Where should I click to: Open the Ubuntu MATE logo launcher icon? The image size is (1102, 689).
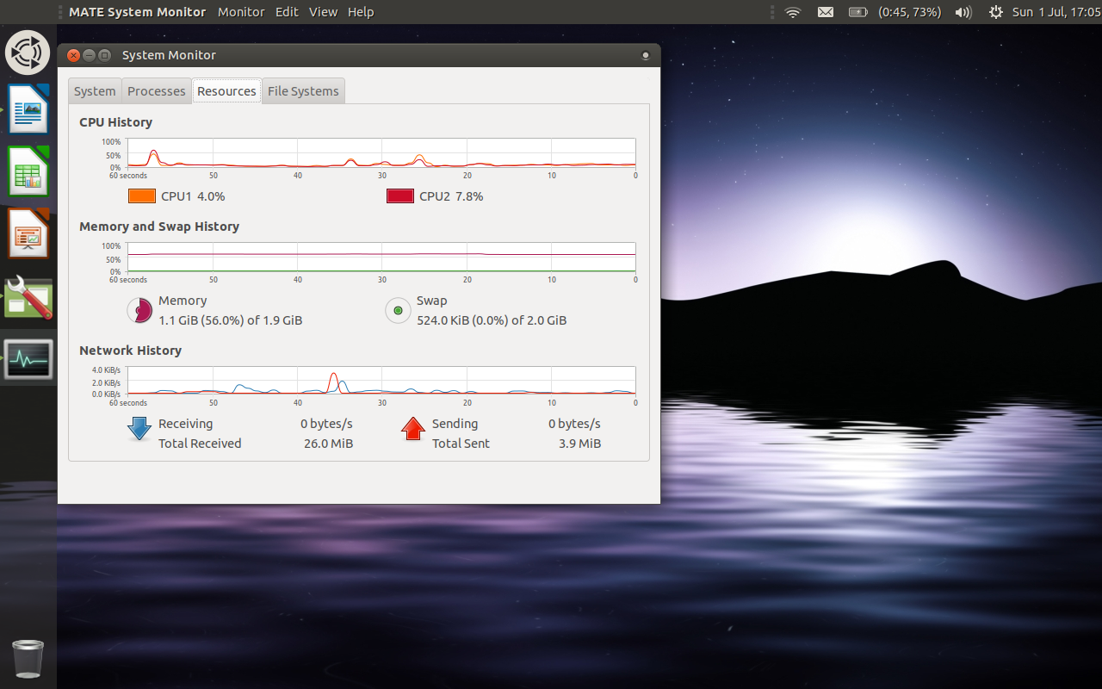point(28,53)
